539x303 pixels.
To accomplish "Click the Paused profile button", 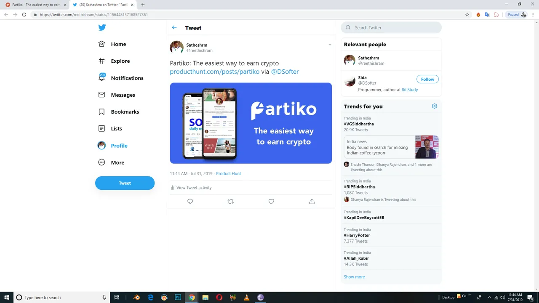I will pos(517,14).
